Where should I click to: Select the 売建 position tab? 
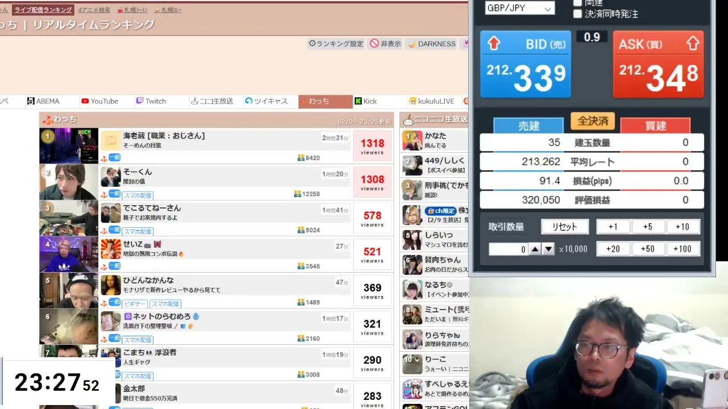[x=528, y=126]
